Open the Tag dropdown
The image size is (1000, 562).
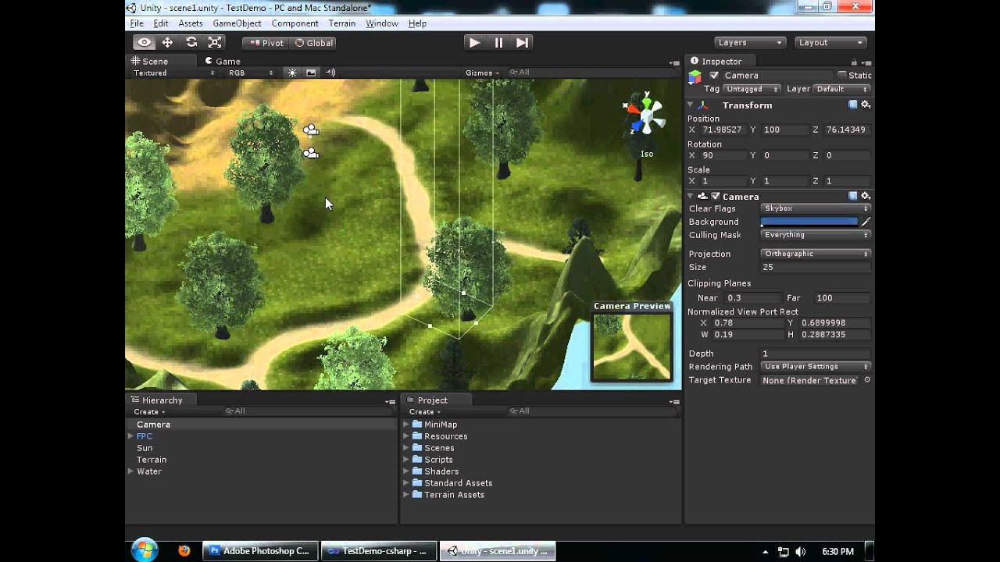753,89
